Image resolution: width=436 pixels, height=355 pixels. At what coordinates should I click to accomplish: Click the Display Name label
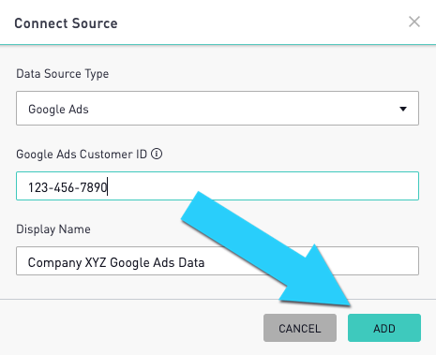pos(53,229)
